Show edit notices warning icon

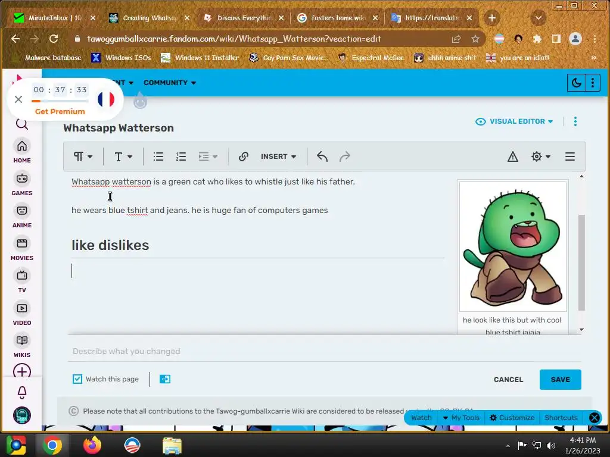[x=513, y=156]
